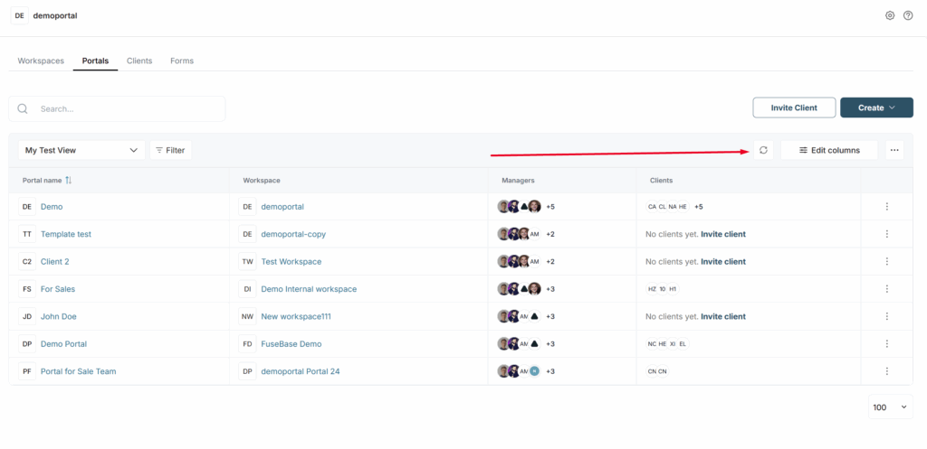The height and width of the screenshot is (449, 927).
Task: Click the Invite Client button
Action: pyautogui.click(x=794, y=108)
